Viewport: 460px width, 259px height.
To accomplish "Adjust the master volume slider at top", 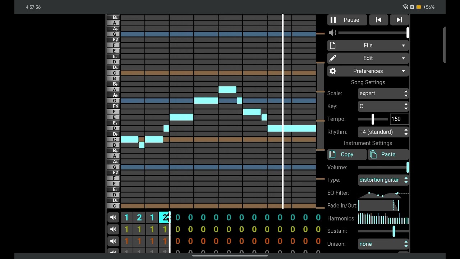I will point(373,33).
